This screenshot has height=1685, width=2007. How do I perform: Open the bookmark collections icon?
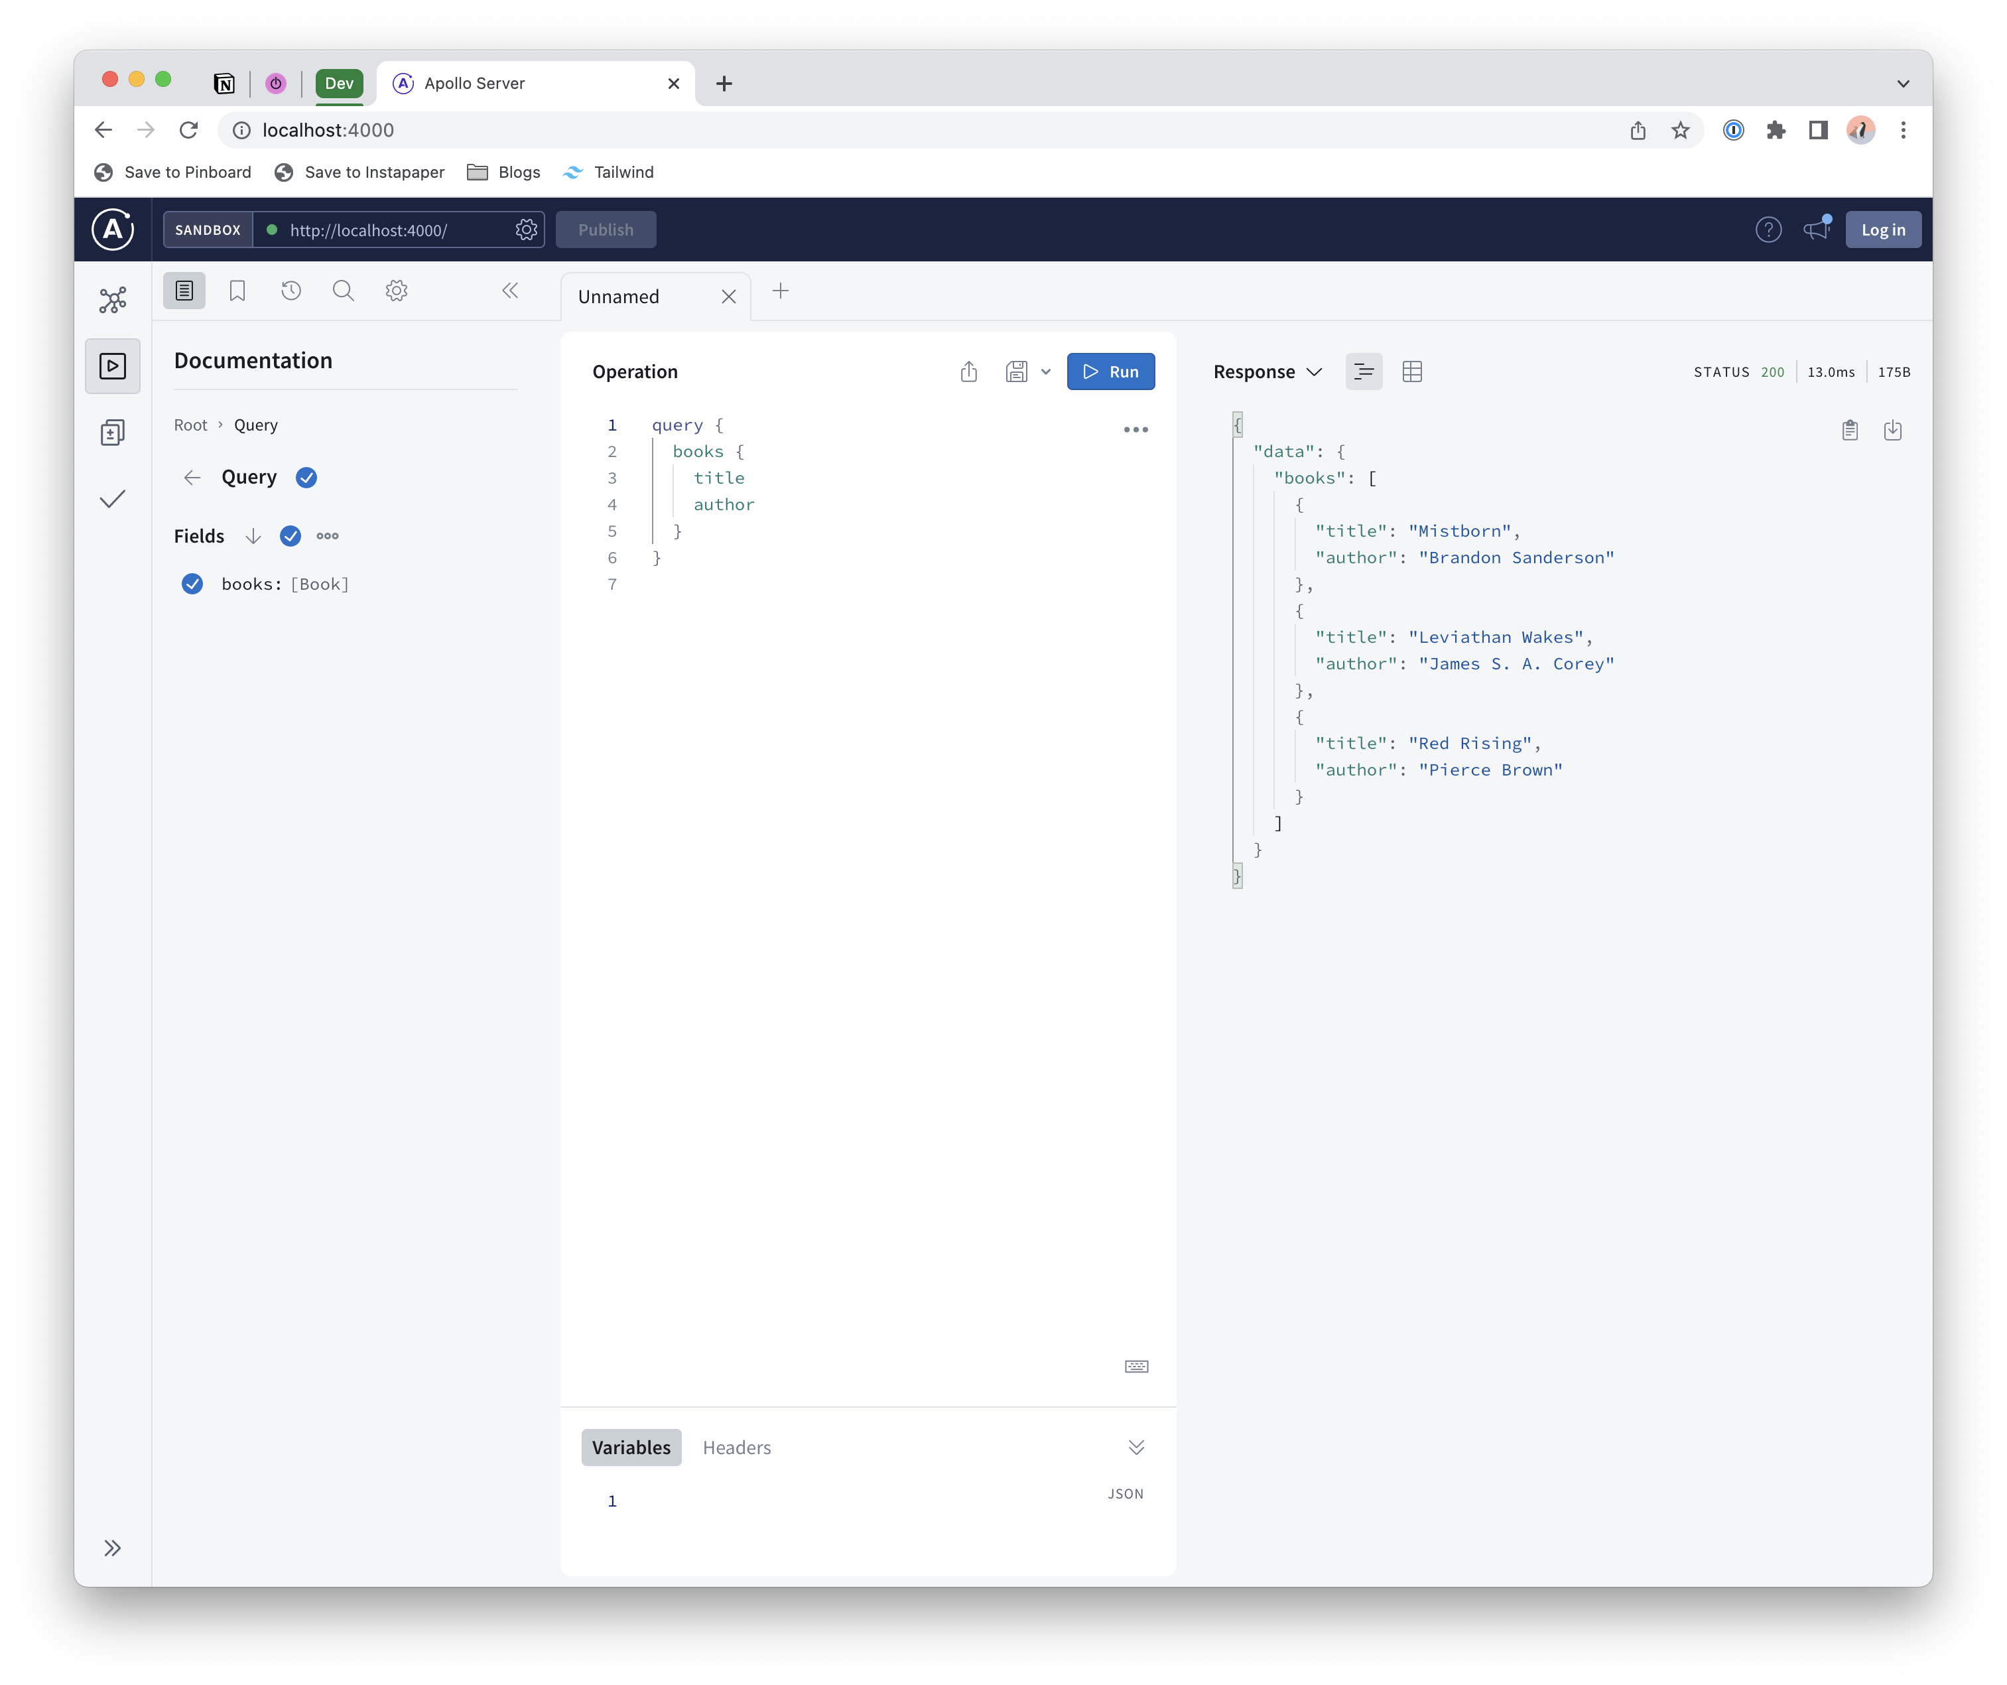tap(237, 291)
